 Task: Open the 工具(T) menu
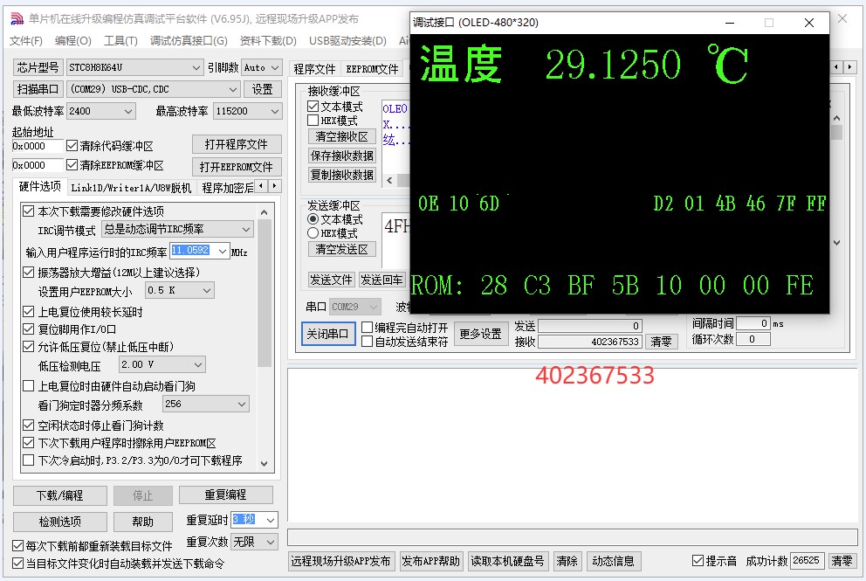click(x=120, y=41)
